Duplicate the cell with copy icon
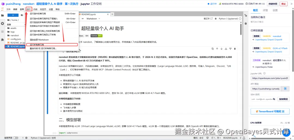The image size is (294, 140). pyautogui.click(x=212, y=49)
